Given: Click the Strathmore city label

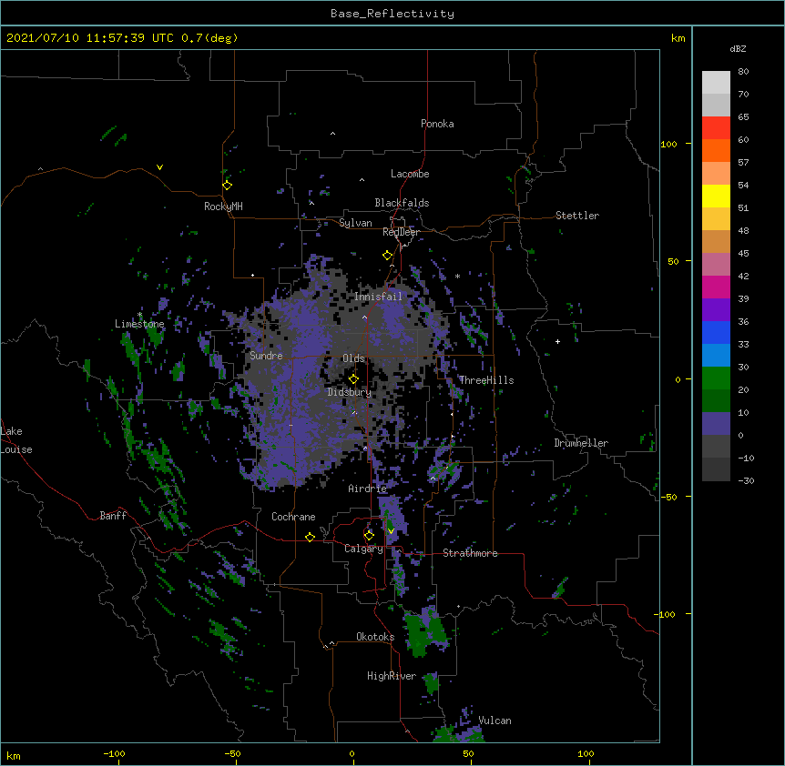Looking at the screenshot, I should tap(470, 553).
